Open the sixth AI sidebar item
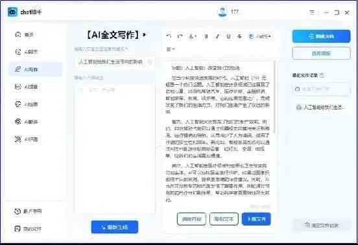 point(26,122)
